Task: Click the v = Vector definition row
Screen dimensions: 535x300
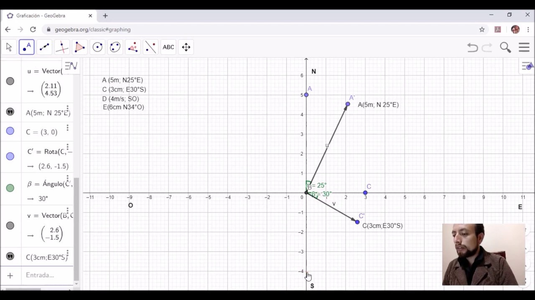Action: [x=47, y=227]
